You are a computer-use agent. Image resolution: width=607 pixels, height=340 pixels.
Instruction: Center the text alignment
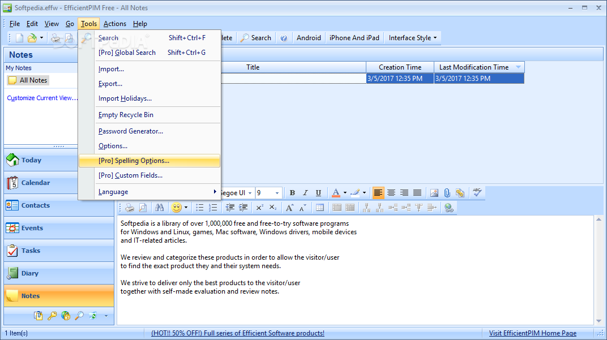point(391,192)
